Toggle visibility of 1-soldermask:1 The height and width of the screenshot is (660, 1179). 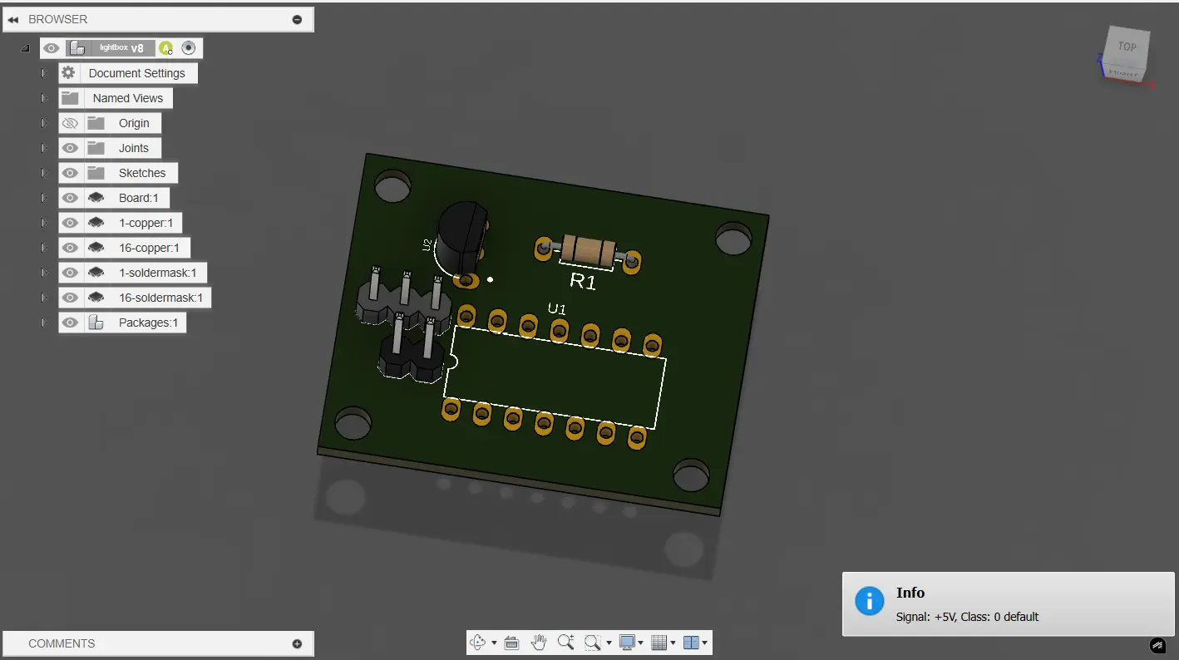click(x=70, y=273)
